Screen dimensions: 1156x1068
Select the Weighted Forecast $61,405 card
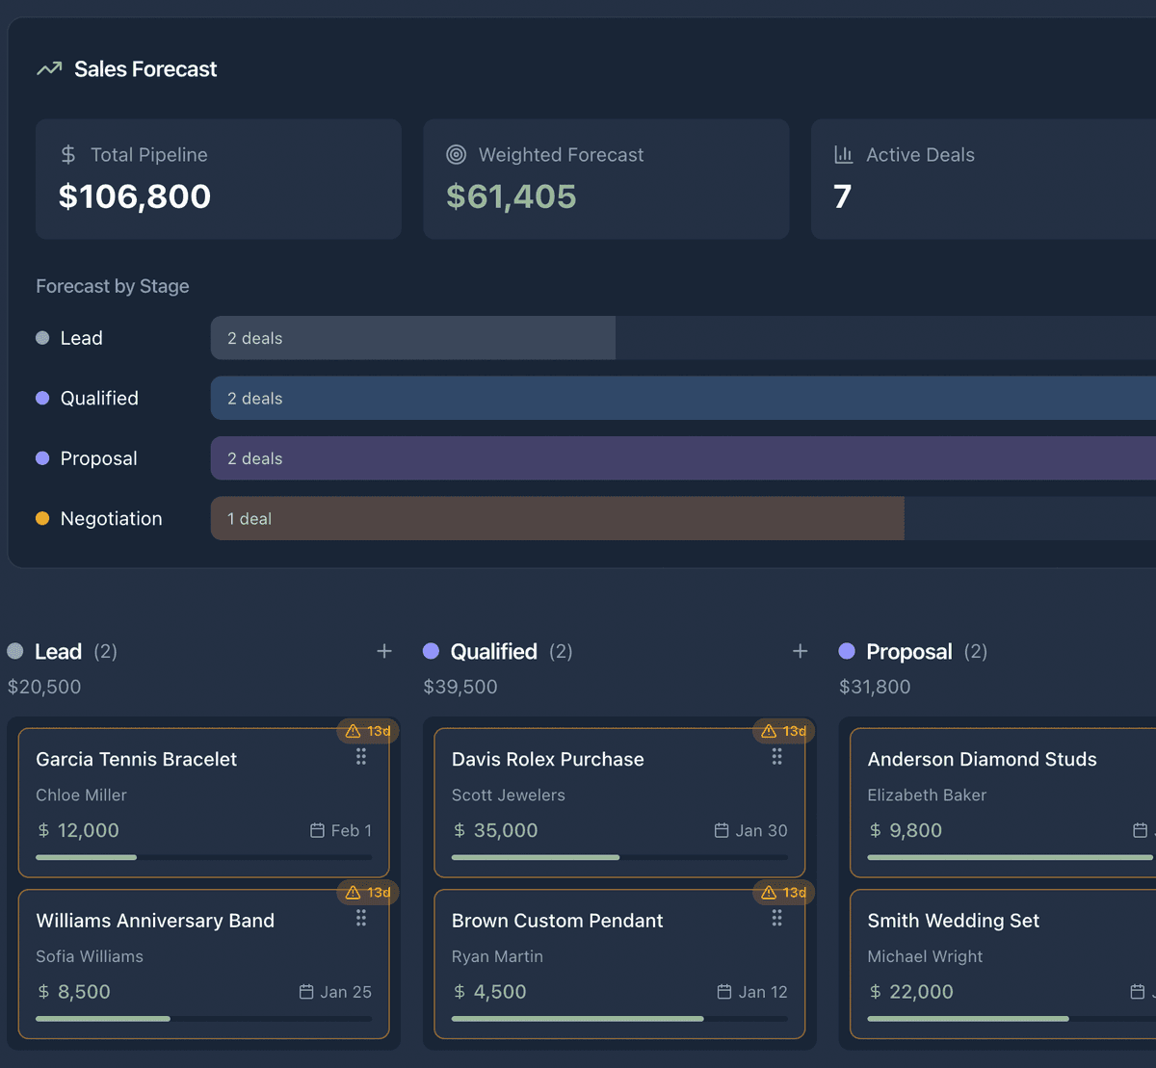(606, 179)
